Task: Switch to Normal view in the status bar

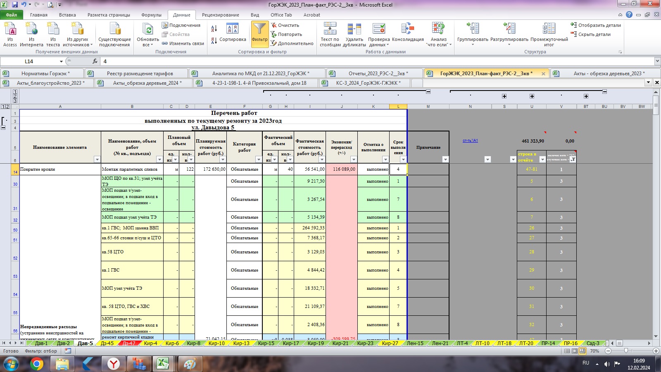Action: coord(567,351)
